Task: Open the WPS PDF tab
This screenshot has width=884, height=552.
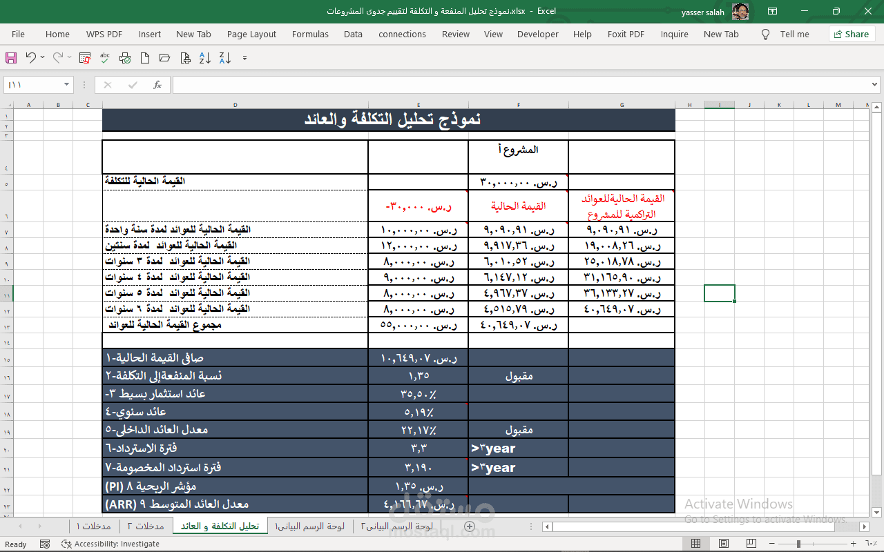Action: 104,34
